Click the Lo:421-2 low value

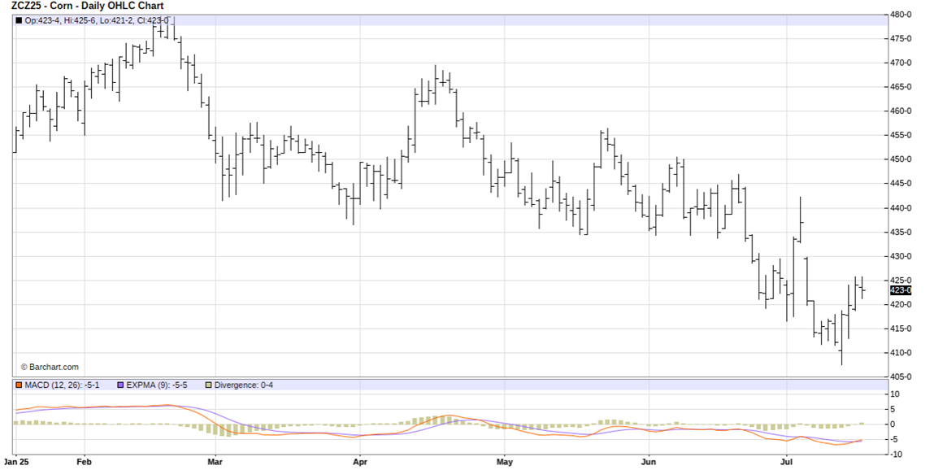point(115,21)
